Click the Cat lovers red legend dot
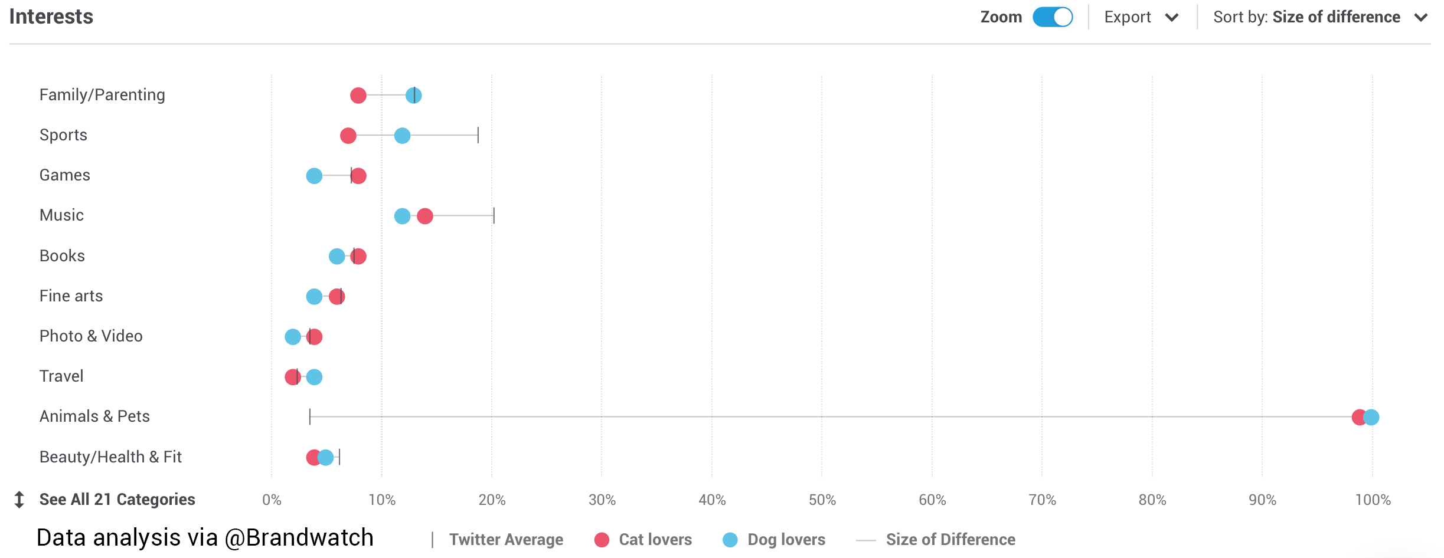The image size is (1444, 558). tap(602, 540)
